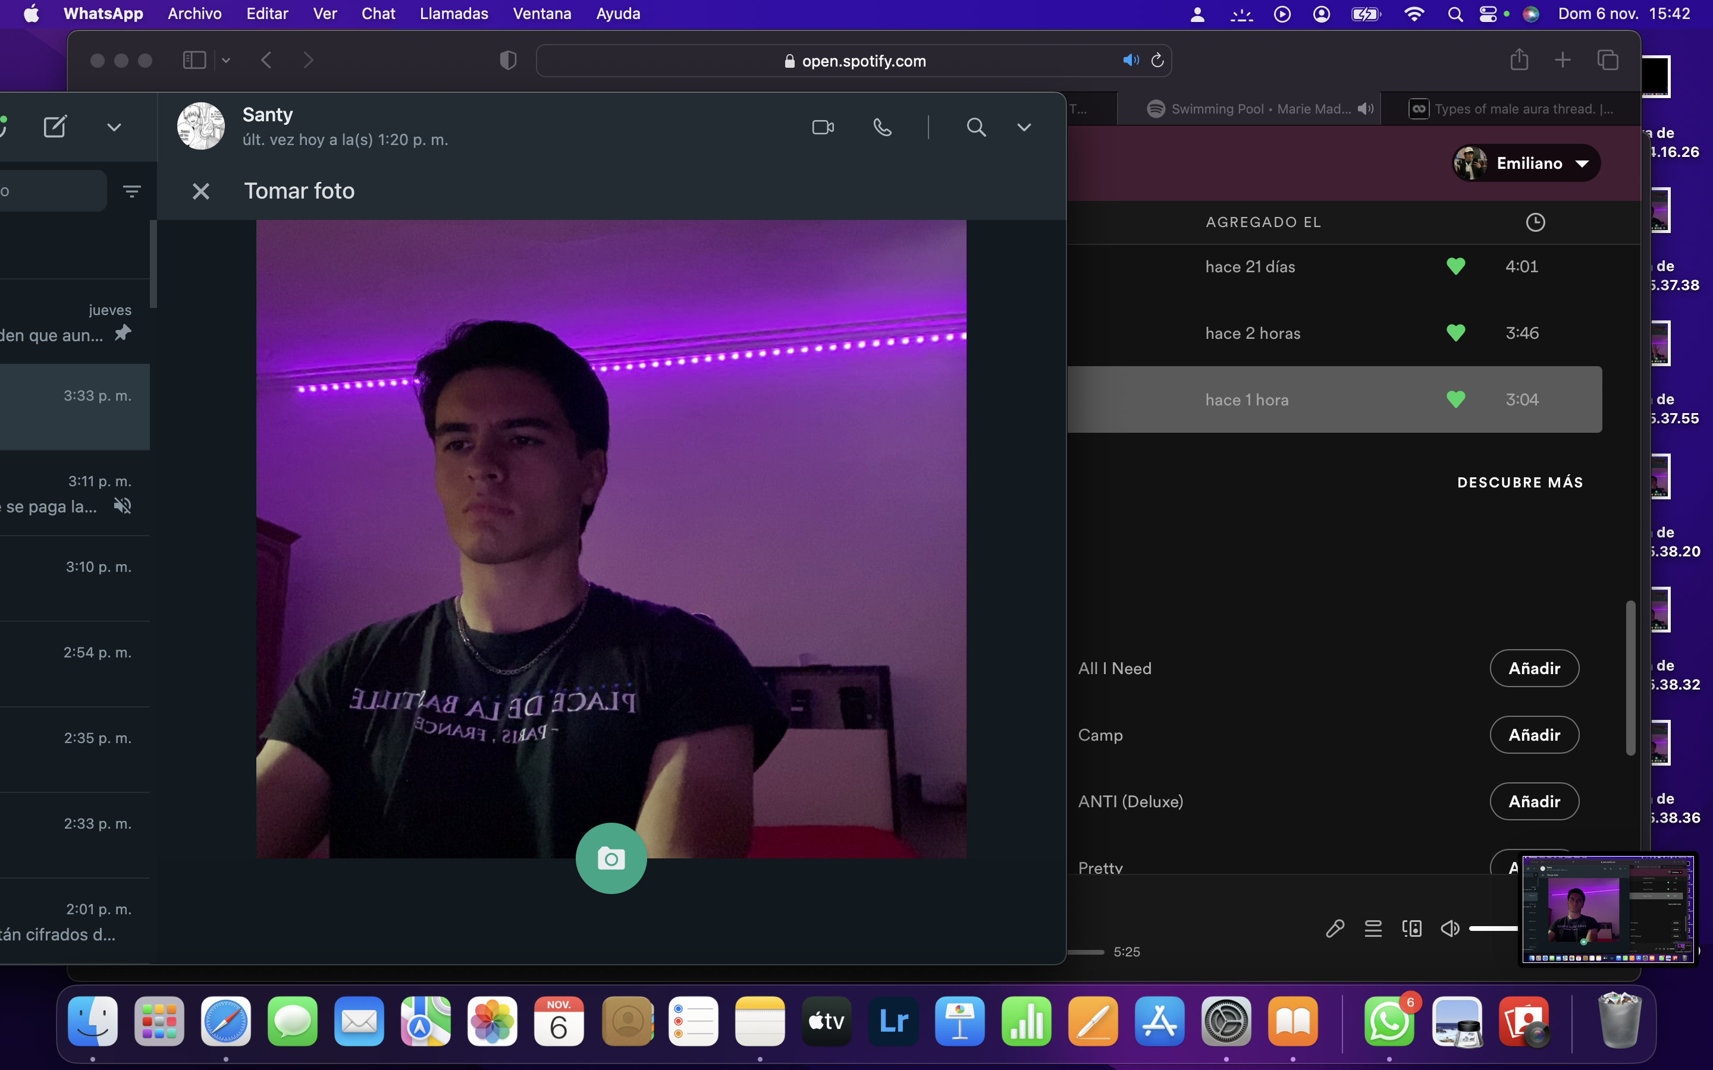Unlike the song added hace 21 días
This screenshot has height=1070, width=1713.
point(1455,267)
